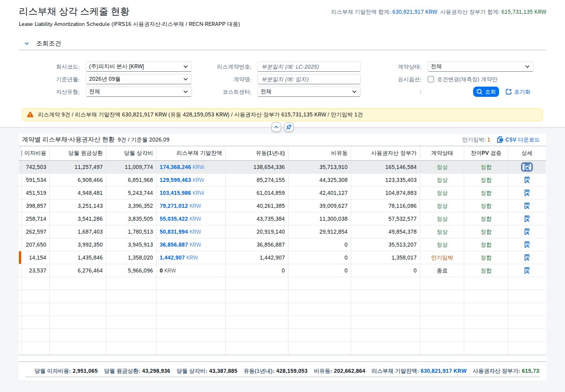The width and height of the screenshot is (565, 392).
Task: Open detail for the 0 KRW row
Action: pyautogui.click(x=527, y=270)
